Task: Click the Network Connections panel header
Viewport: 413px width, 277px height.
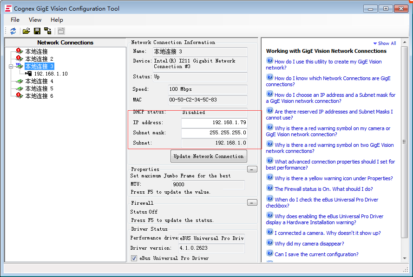Action: tap(66, 43)
